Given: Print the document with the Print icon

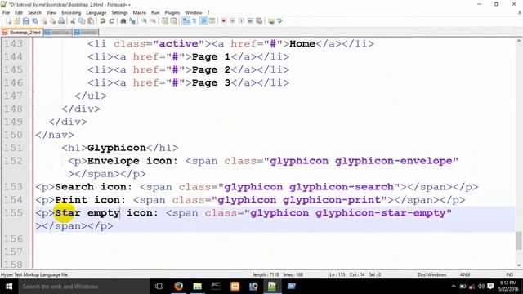Looking at the screenshot, I should (61, 21).
